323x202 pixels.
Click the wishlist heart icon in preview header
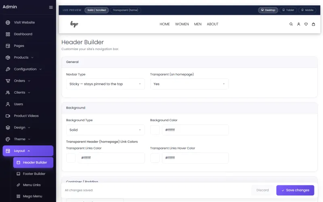tap(306, 24)
